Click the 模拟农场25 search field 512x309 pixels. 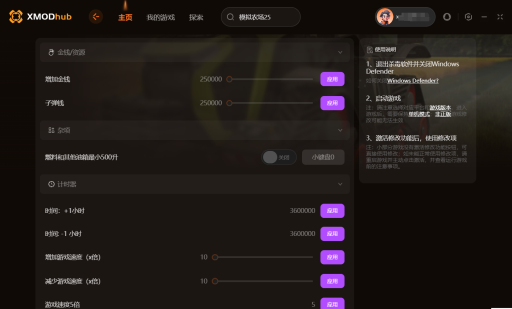(x=260, y=17)
